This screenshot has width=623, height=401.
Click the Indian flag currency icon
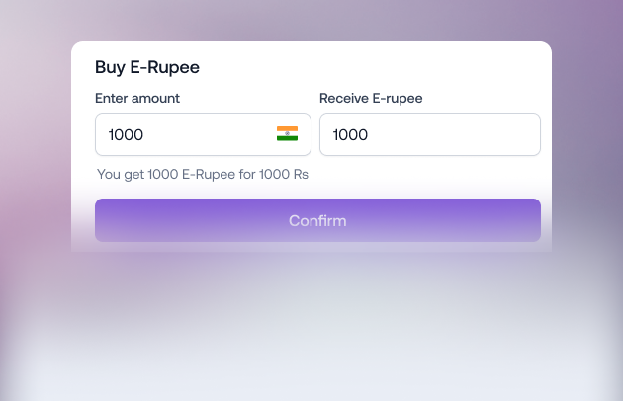pyautogui.click(x=287, y=133)
